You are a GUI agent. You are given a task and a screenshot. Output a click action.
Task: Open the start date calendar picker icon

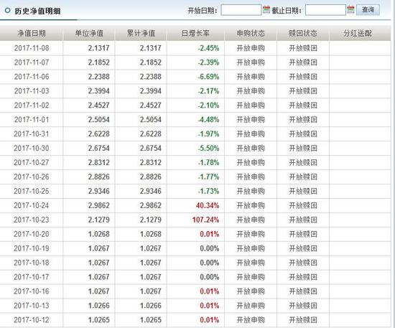pyautogui.click(x=266, y=10)
